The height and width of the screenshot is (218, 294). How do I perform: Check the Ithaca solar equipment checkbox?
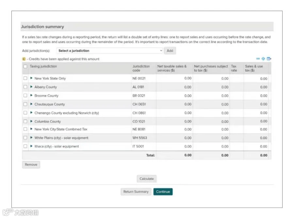25,146
